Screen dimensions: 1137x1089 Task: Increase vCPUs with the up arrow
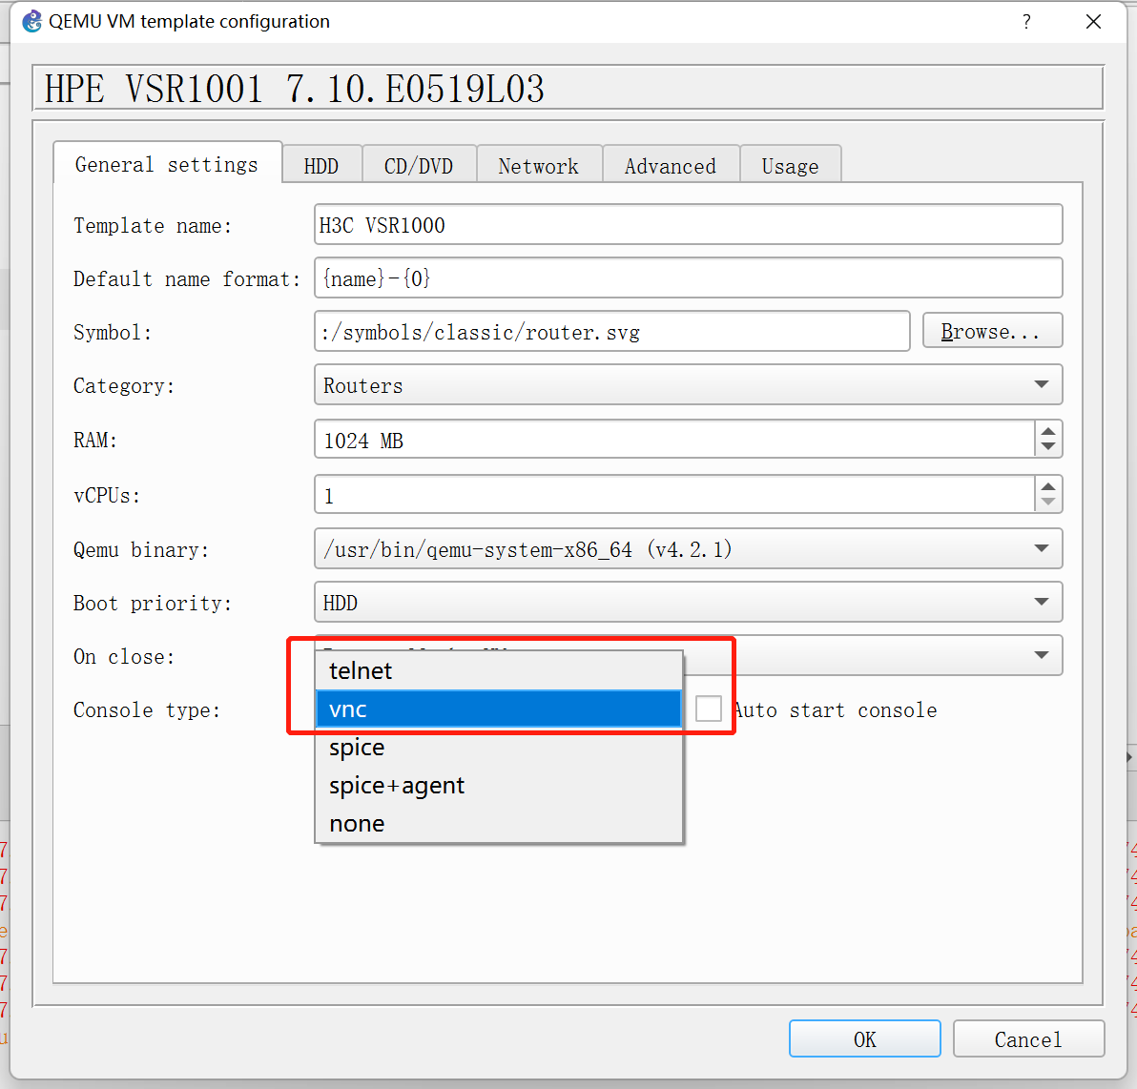[1047, 485]
